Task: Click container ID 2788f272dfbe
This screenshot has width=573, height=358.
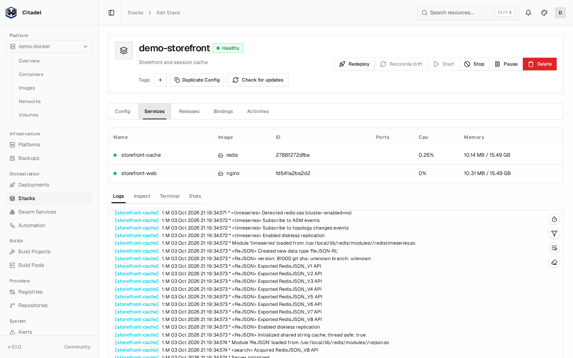Action: click(x=293, y=155)
